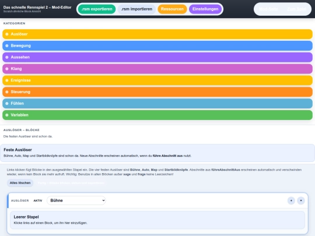Click the round button right of the plus icon
Image resolution: width=315 pixels, height=236 pixels.
(x=301, y=200)
